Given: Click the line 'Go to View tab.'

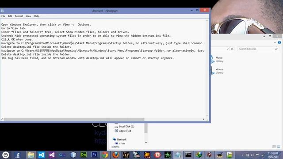Looking at the screenshot, I should (x=14, y=28).
